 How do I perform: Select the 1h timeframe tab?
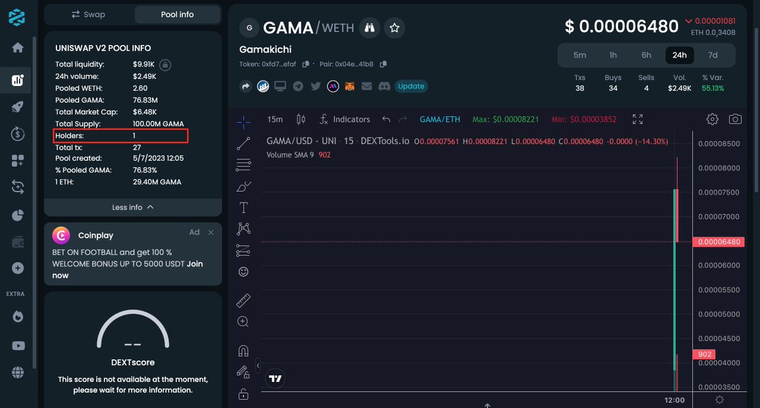(x=613, y=55)
